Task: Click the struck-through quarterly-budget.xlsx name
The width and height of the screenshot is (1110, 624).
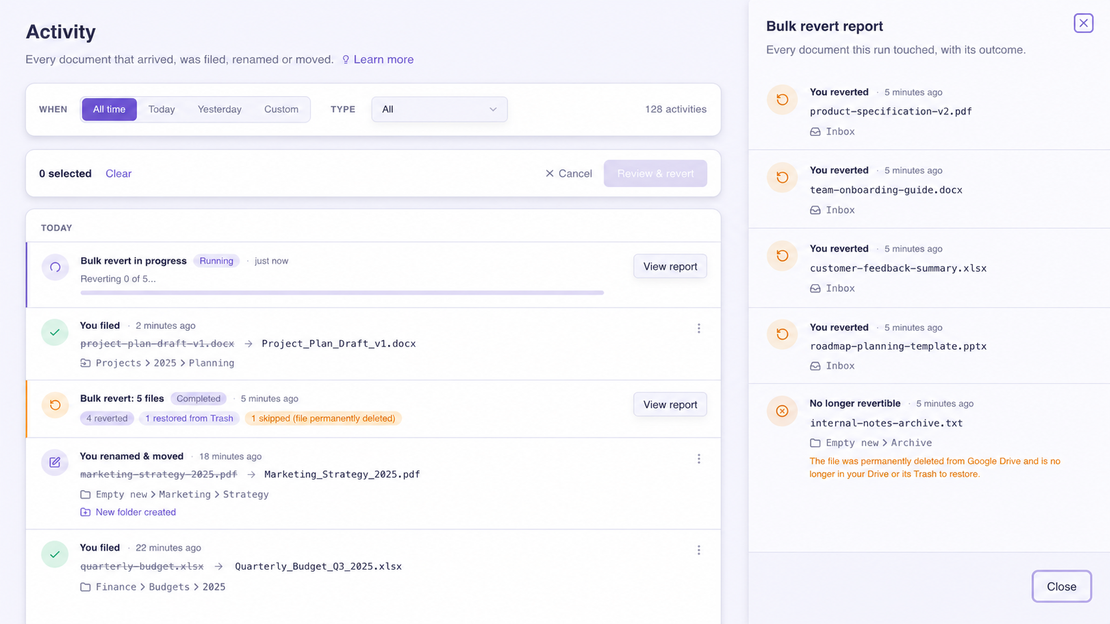Action: [142, 566]
